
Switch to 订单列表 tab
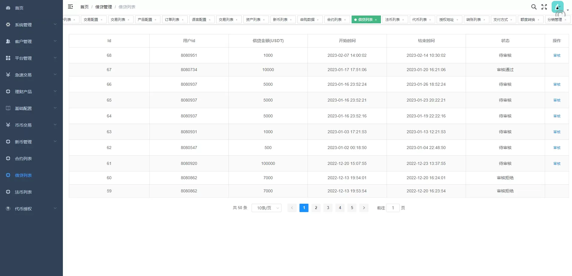[x=172, y=20]
